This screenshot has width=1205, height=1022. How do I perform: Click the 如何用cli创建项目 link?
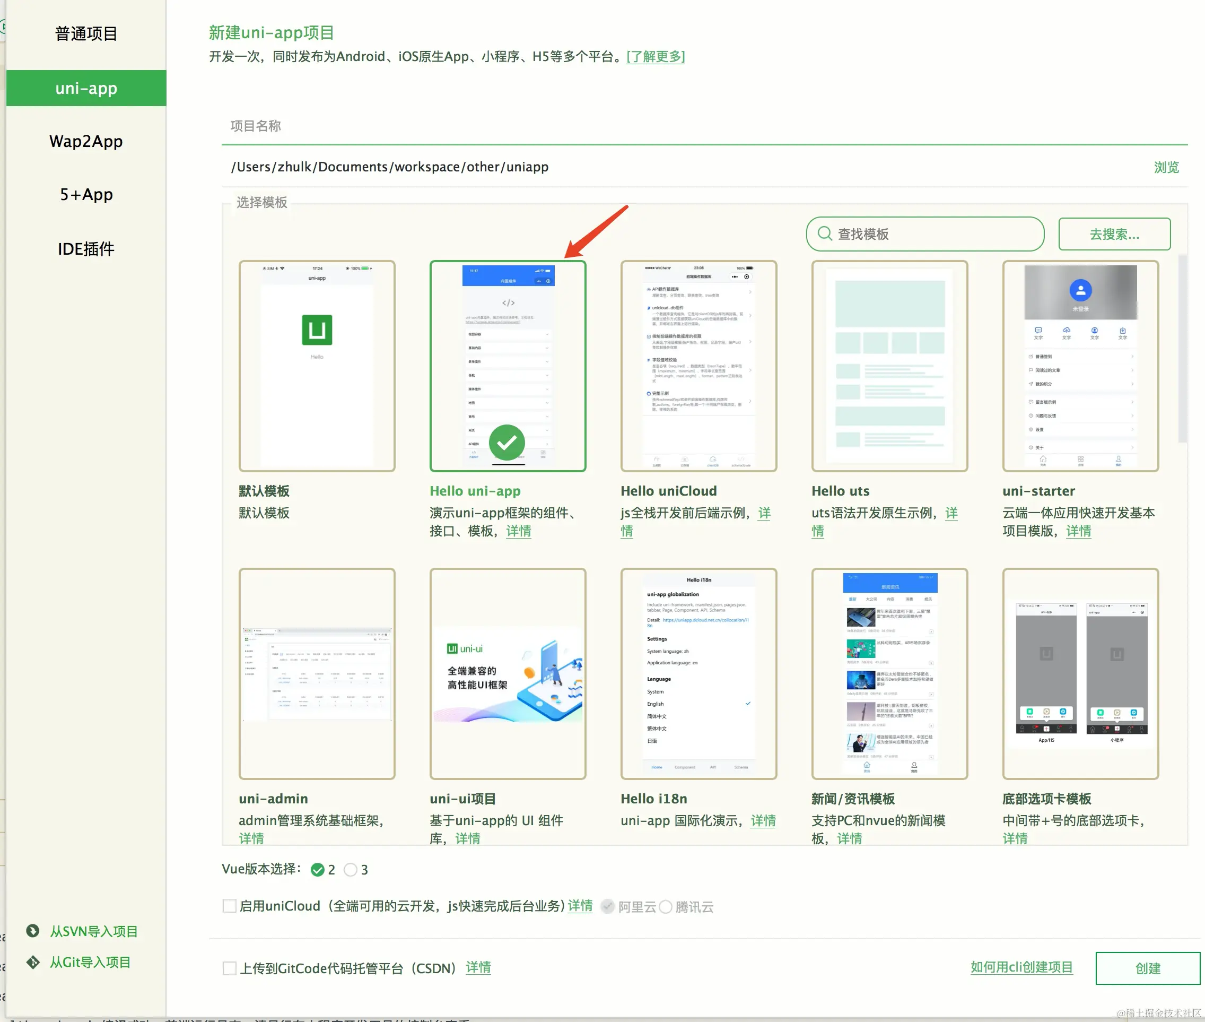(1021, 967)
